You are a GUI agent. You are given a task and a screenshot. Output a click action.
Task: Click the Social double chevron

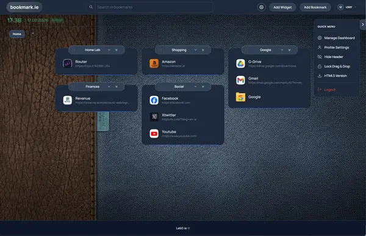point(203,86)
